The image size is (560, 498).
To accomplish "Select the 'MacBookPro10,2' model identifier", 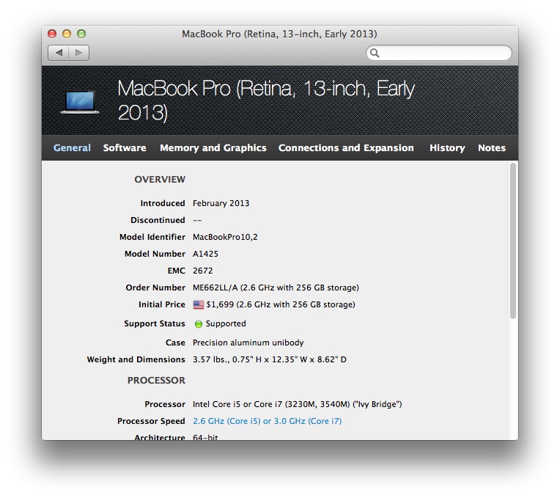I will pos(225,237).
